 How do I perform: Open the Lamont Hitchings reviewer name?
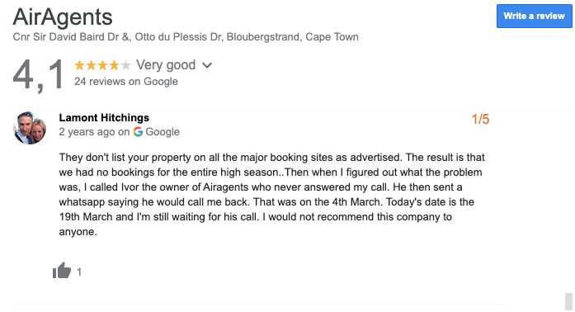point(104,117)
